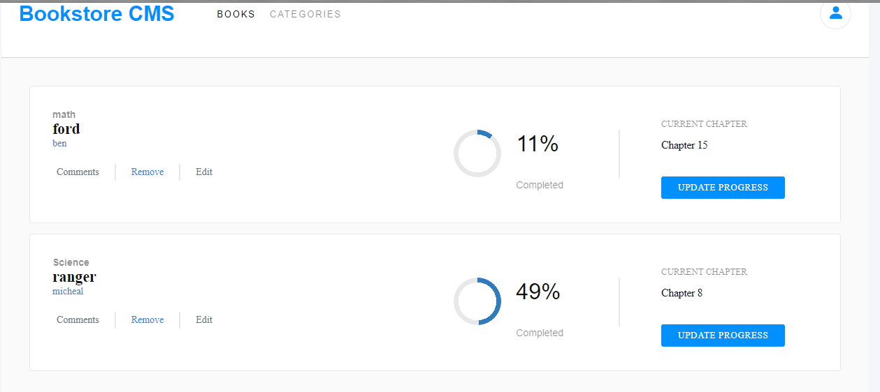Click the Bookstore CMS logo title
Screen dimensions: 880x392
96,13
